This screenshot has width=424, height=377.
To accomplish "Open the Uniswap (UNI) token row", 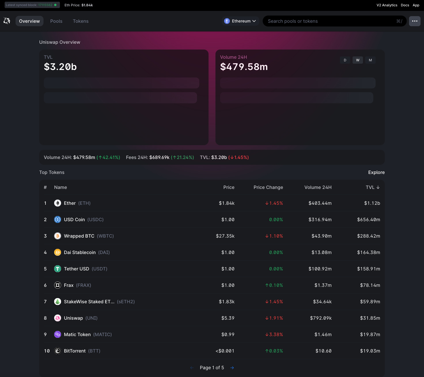I will coord(212,318).
